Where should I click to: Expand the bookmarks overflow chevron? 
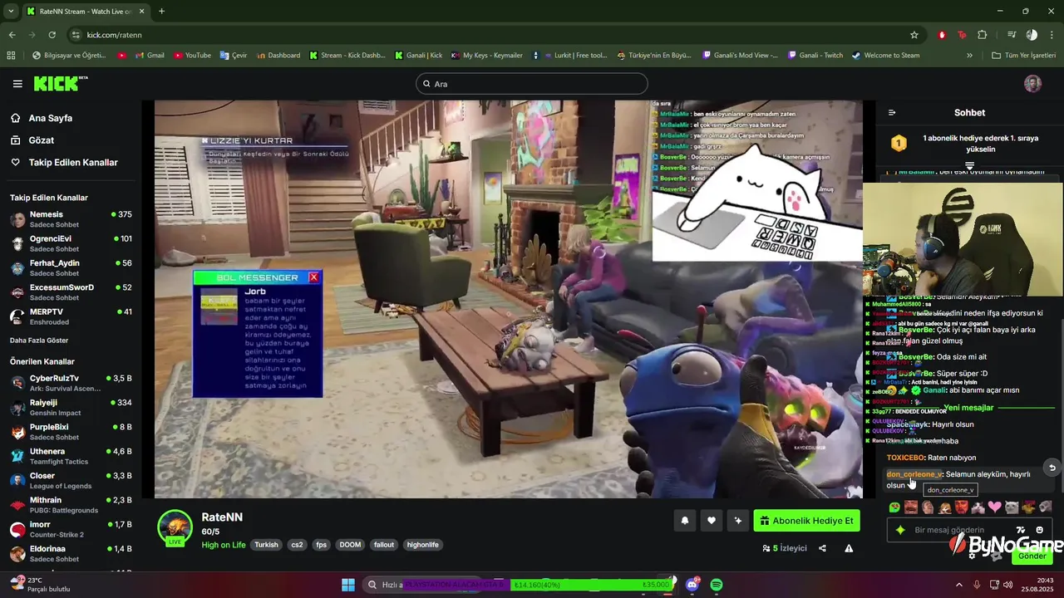point(969,56)
